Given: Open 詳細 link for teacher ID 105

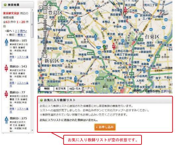Looking at the screenshot, I should pos(12,57).
